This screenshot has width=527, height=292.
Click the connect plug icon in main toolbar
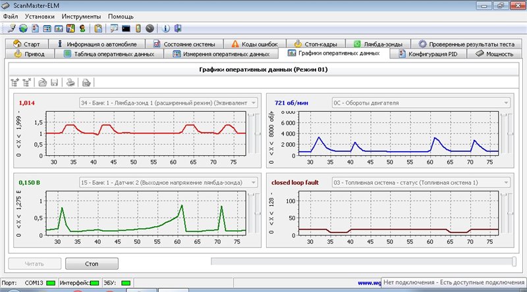(x=11, y=28)
